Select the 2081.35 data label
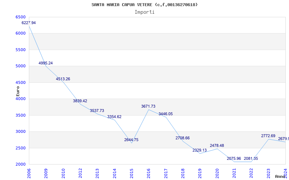This screenshot has width=289, height=180. point(251,158)
